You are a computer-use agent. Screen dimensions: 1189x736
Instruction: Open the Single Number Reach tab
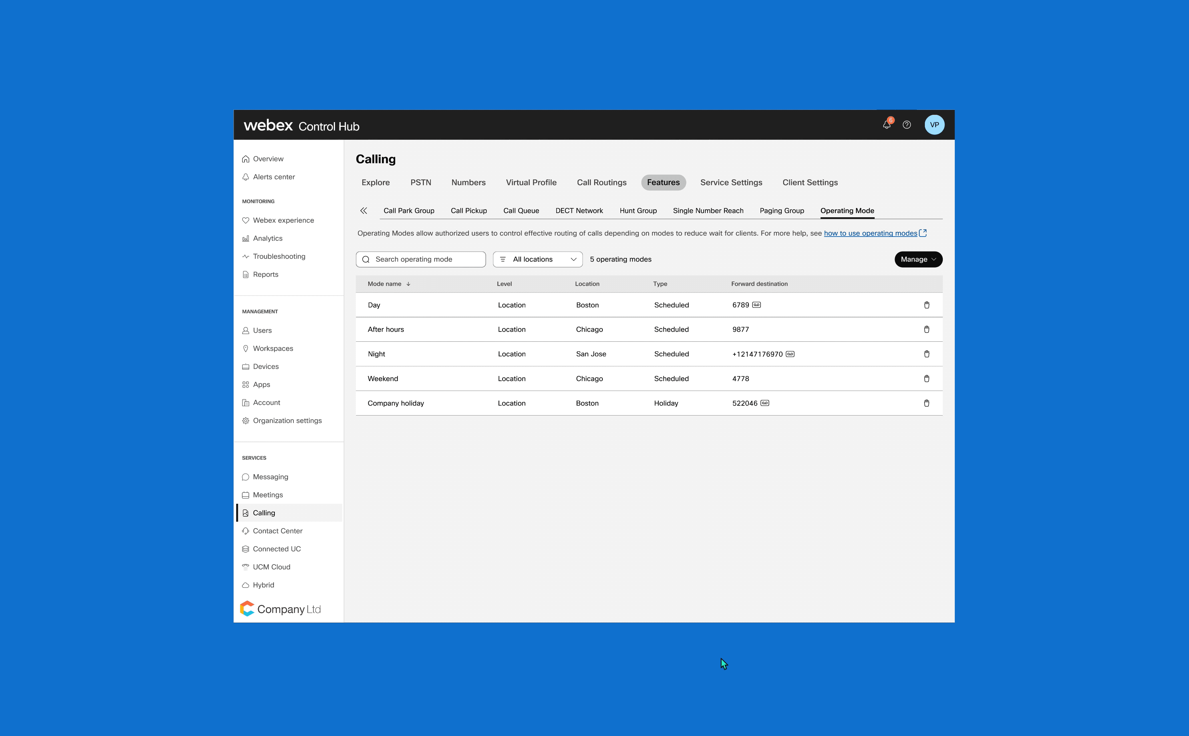click(708, 210)
